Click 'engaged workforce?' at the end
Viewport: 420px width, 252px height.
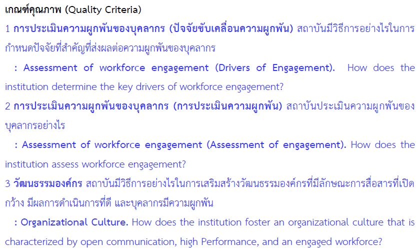click(x=339, y=242)
